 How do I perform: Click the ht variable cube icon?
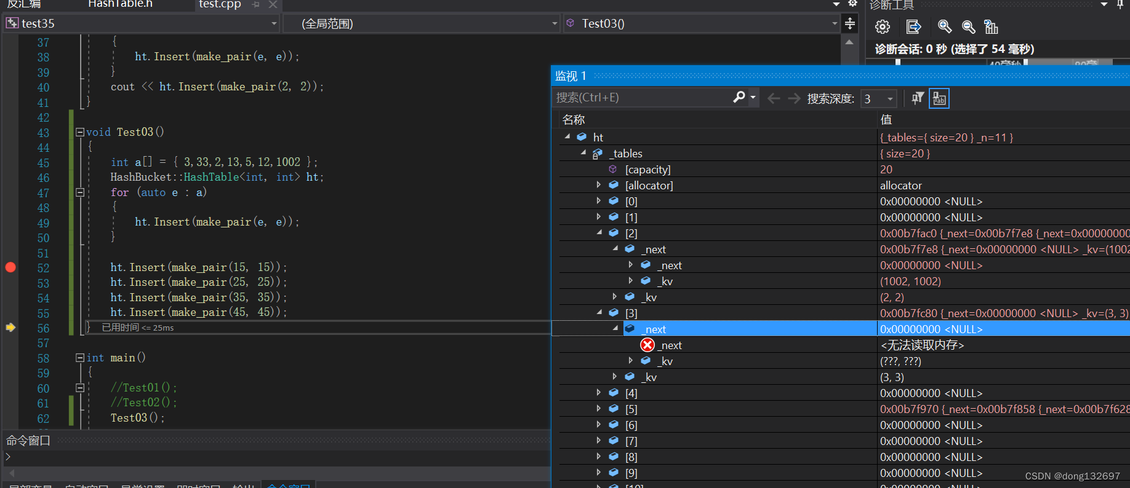tap(582, 137)
